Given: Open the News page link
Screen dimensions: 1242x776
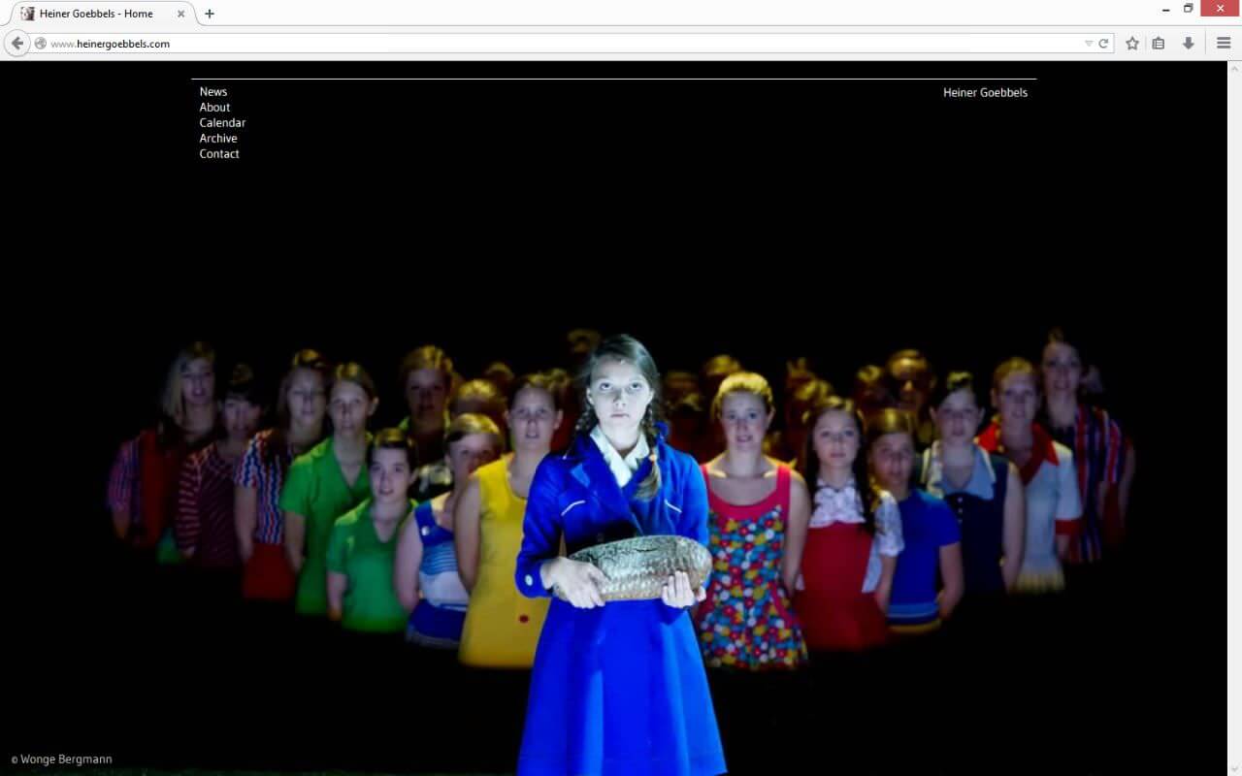Looking at the screenshot, I should pyautogui.click(x=213, y=92).
